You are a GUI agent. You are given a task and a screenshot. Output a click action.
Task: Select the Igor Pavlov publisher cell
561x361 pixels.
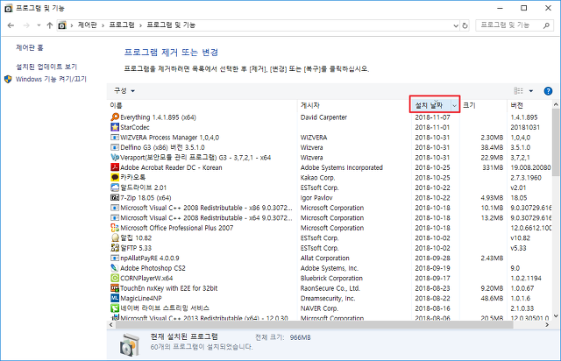click(x=316, y=197)
